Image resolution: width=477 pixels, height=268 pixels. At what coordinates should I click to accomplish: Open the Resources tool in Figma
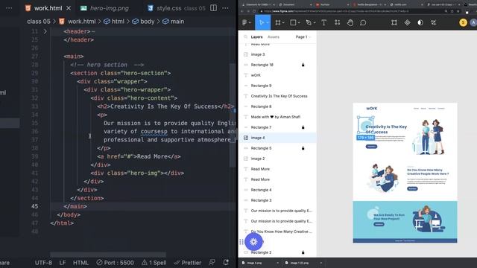click(337, 22)
